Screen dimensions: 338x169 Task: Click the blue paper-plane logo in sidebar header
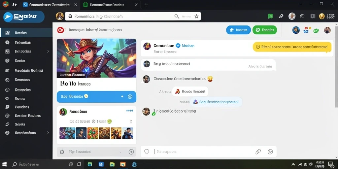pyautogui.click(x=8, y=17)
